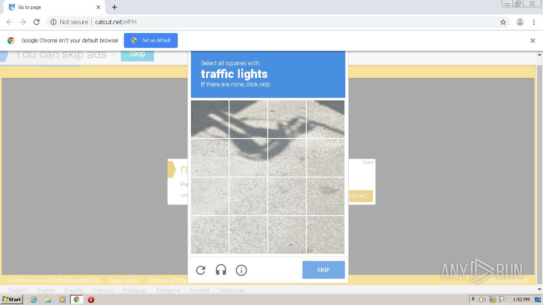543x305 pixels.
Task: Switch to the audio challenge headphones icon
Action: coord(221,270)
